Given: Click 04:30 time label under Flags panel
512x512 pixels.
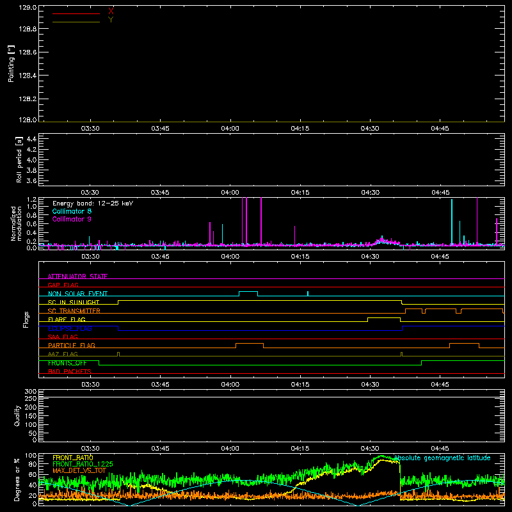Looking at the screenshot, I should pyautogui.click(x=370, y=385).
